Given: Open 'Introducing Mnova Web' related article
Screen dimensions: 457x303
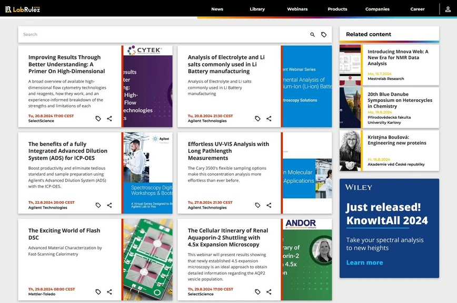Looking at the screenshot, I should (x=398, y=58).
